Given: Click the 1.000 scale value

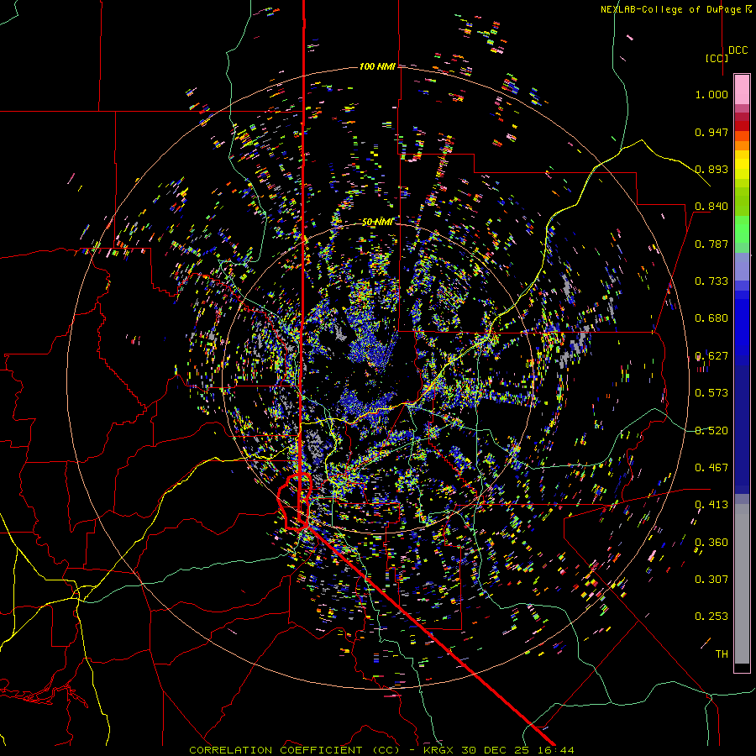Looking at the screenshot, I should coord(711,94).
